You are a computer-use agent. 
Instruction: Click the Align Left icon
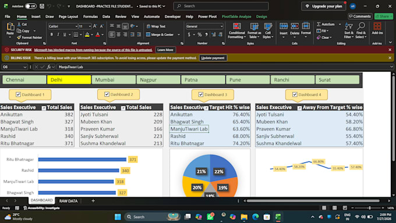click(x=112, y=34)
